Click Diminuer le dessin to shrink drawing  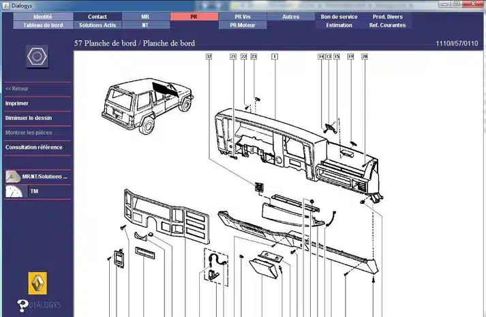pos(29,118)
